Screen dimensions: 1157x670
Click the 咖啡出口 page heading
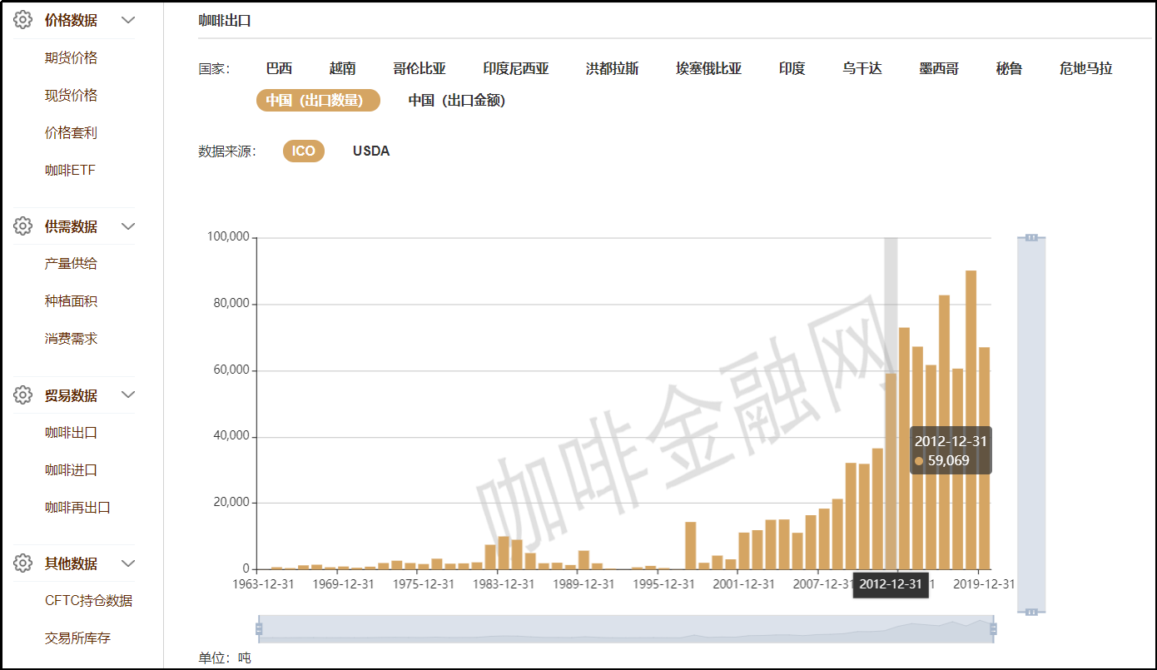225,21
